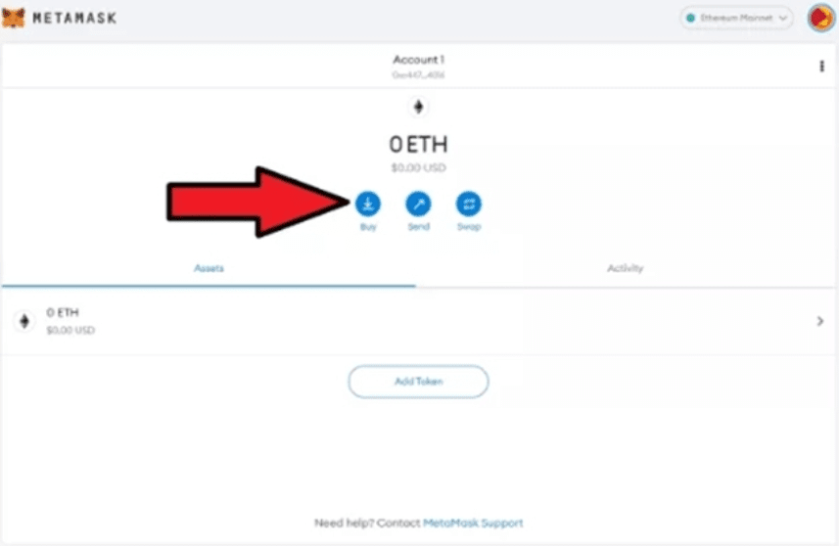Image resolution: width=839 pixels, height=546 pixels.
Task: Switch to the Assets tab
Action: [x=209, y=268]
